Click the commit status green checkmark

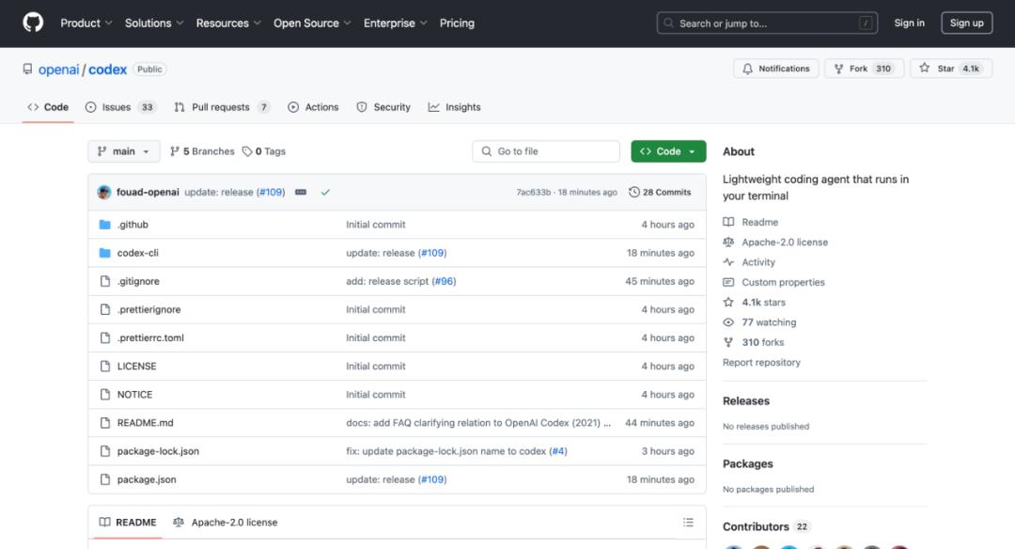pyautogui.click(x=325, y=192)
